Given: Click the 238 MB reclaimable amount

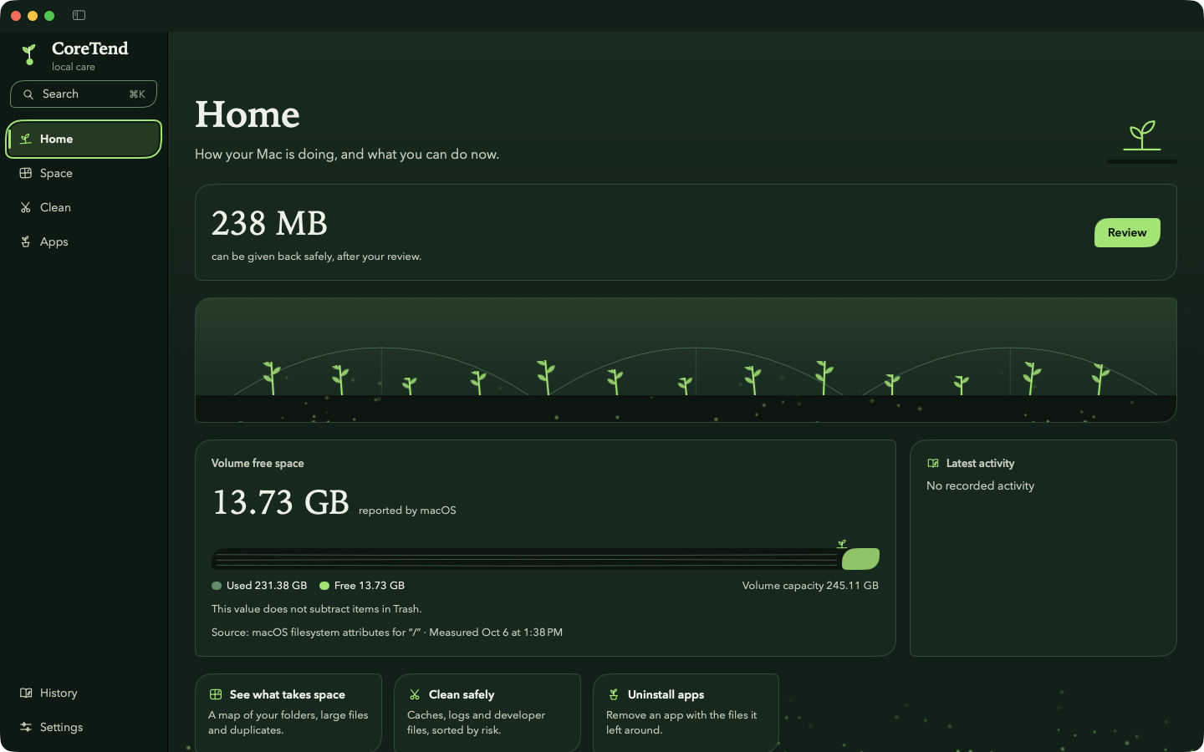Looking at the screenshot, I should [269, 223].
